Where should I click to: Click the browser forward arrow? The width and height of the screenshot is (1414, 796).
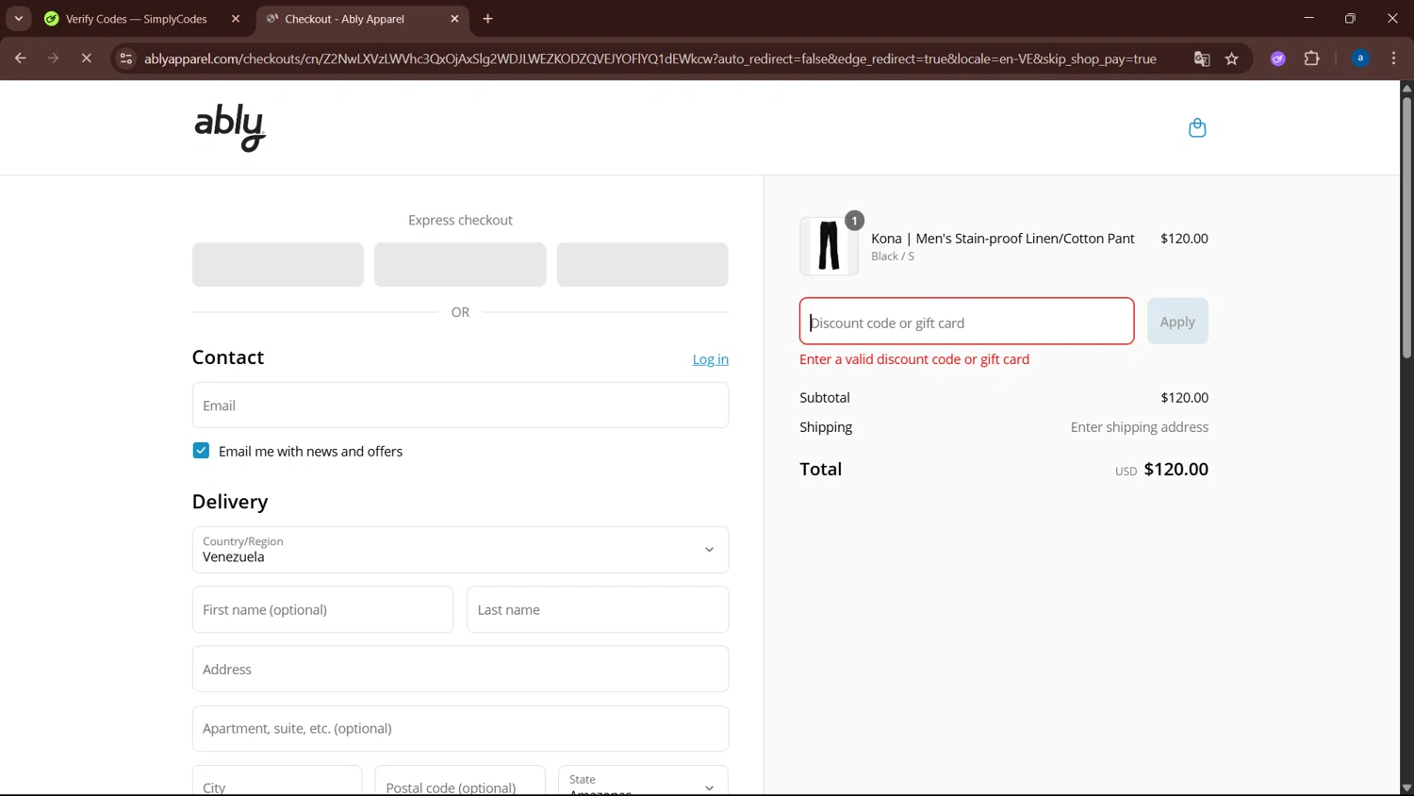click(x=53, y=58)
